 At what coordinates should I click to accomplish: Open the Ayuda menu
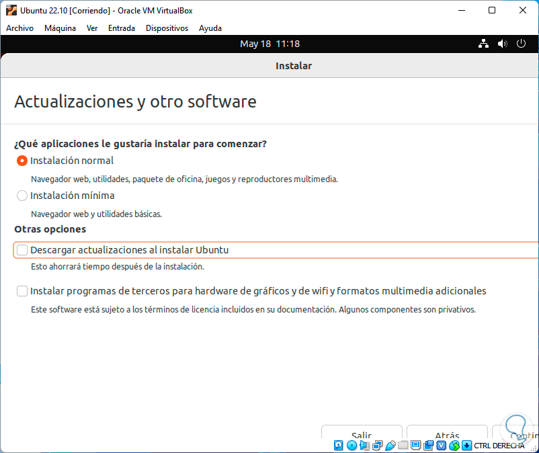click(x=210, y=28)
